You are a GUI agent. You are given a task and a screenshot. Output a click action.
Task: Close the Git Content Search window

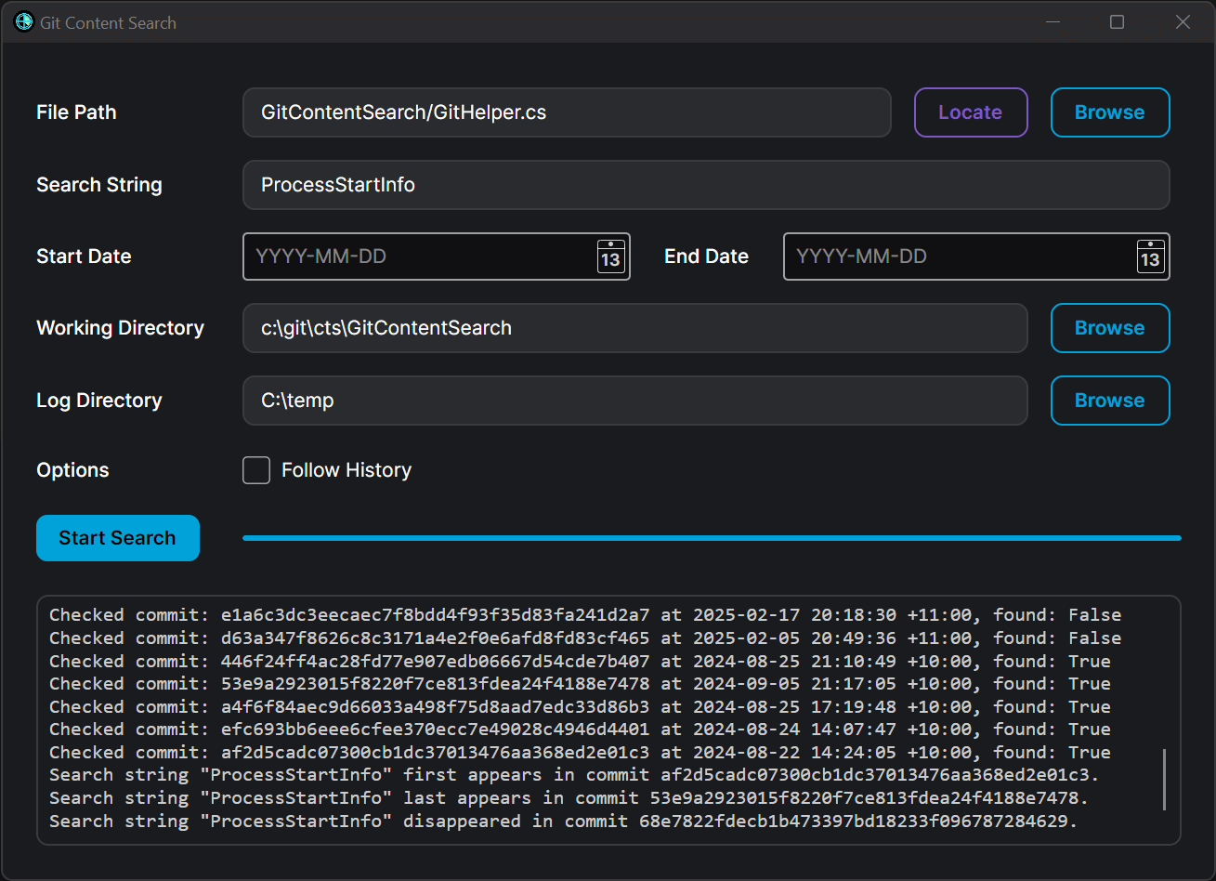pyautogui.click(x=1183, y=21)
